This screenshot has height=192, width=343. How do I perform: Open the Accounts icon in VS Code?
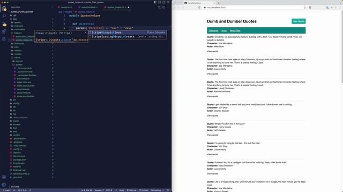[x=4, y=177]
